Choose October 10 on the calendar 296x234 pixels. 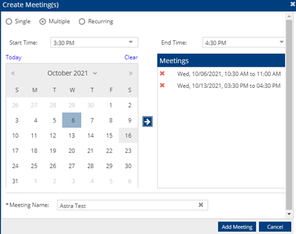(15, 136)
